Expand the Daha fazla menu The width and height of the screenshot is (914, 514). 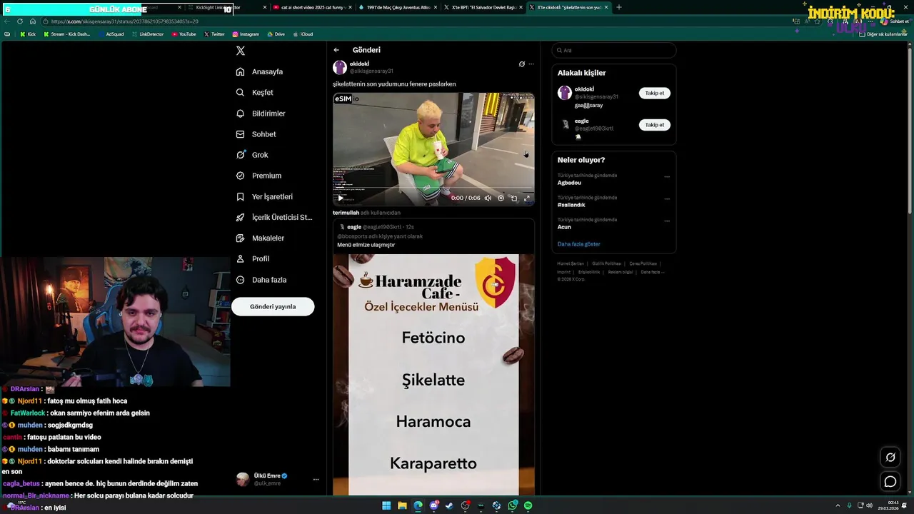click(261, 280)
